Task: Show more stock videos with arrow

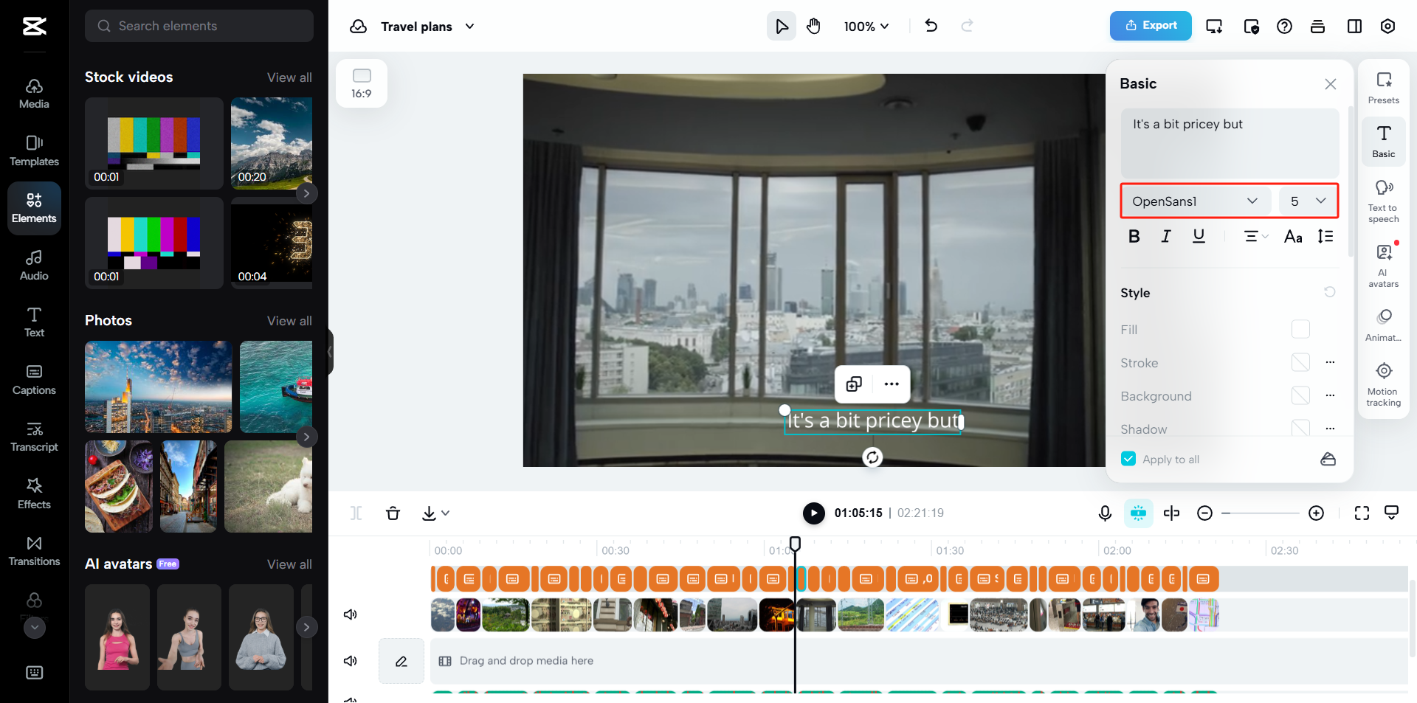Action: tap(306, 193)
